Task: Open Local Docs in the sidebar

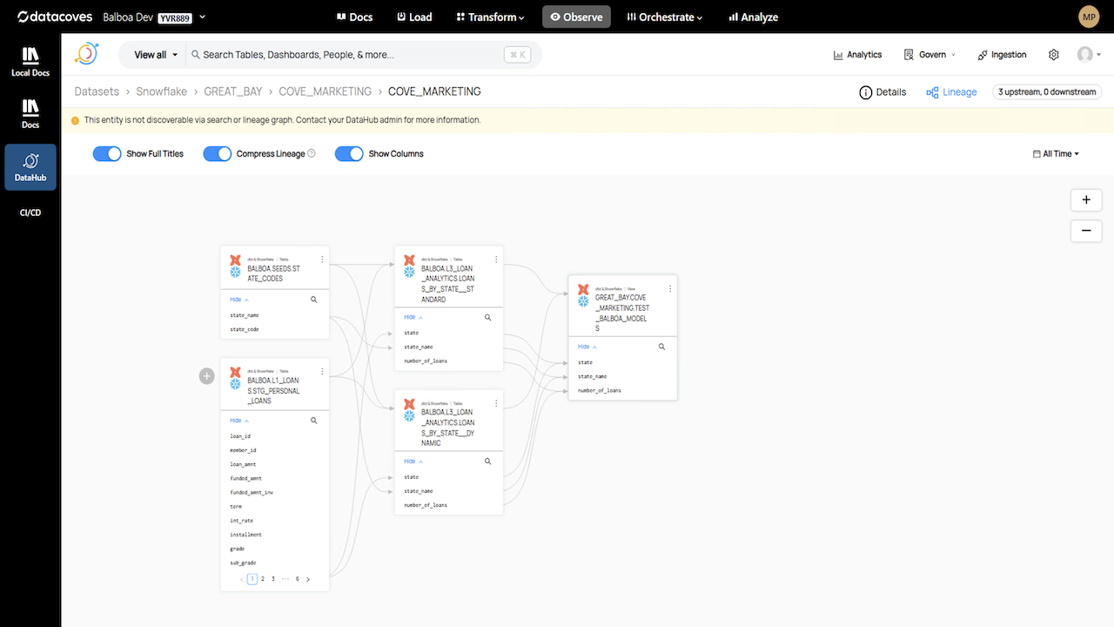Action: 30,62
